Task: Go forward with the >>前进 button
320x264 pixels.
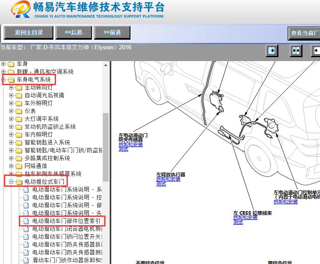Action: point(112,32)
